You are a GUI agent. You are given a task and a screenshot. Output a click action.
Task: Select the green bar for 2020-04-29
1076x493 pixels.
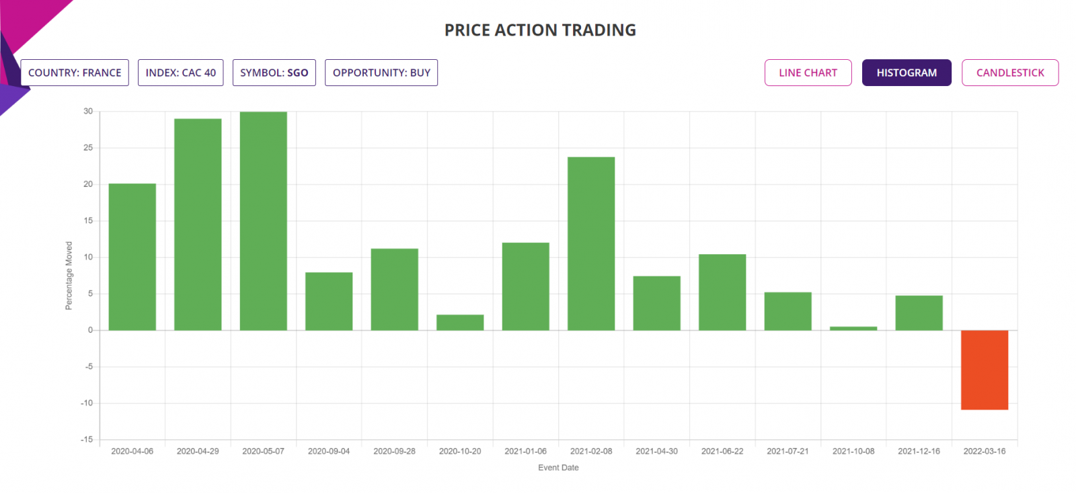tap(198, 225)
